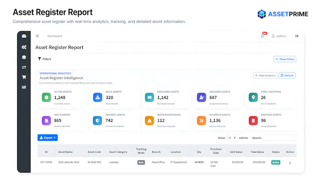Click the Needs Maintenance warning icon

[149, 120]
